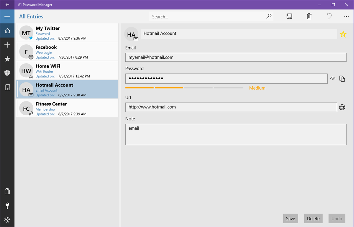This screenshot has width=354, height=227.
Task: Select the Facebook entry
Action: (x=67, y=52)
